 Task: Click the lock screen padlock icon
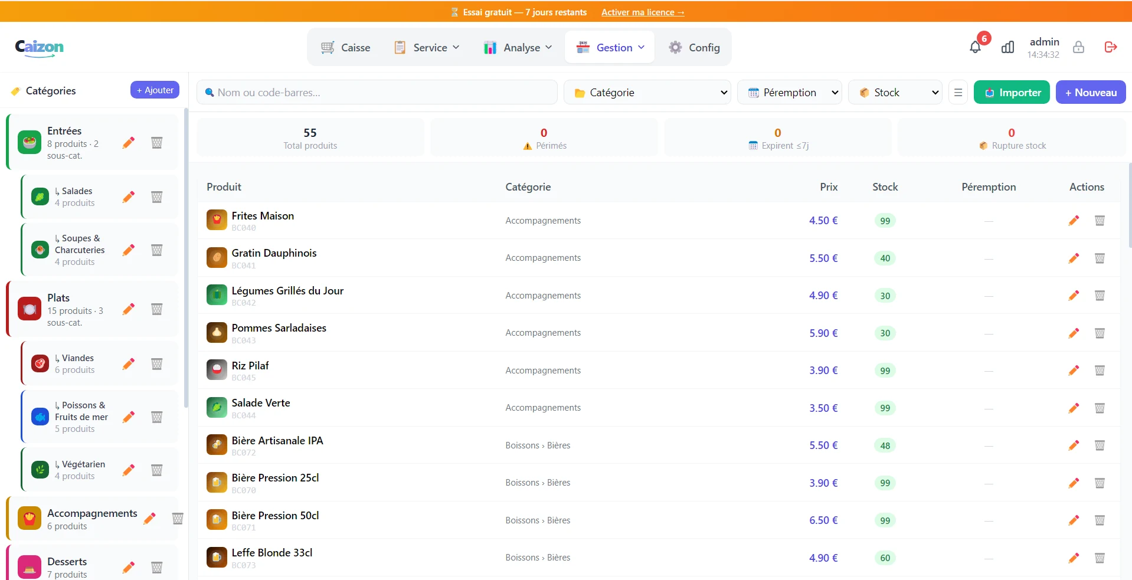[x=1078, y=47]
